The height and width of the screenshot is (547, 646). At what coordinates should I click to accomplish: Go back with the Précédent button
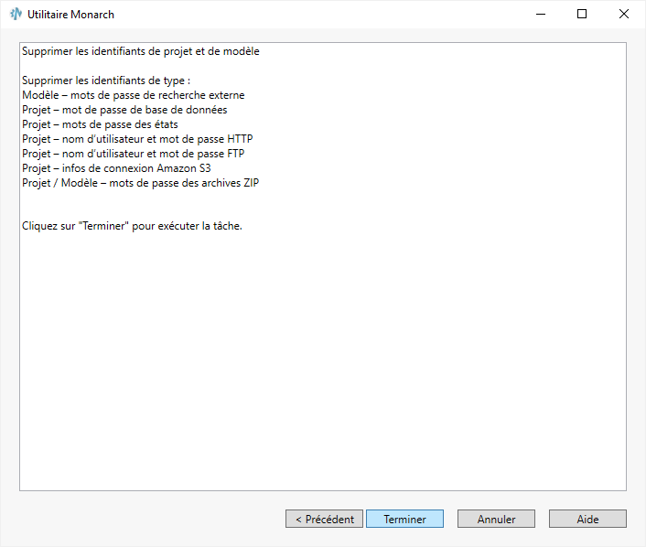pos(324,519)
